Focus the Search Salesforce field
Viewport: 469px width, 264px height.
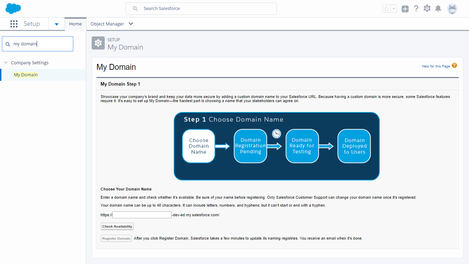click(x=201, y=9)
